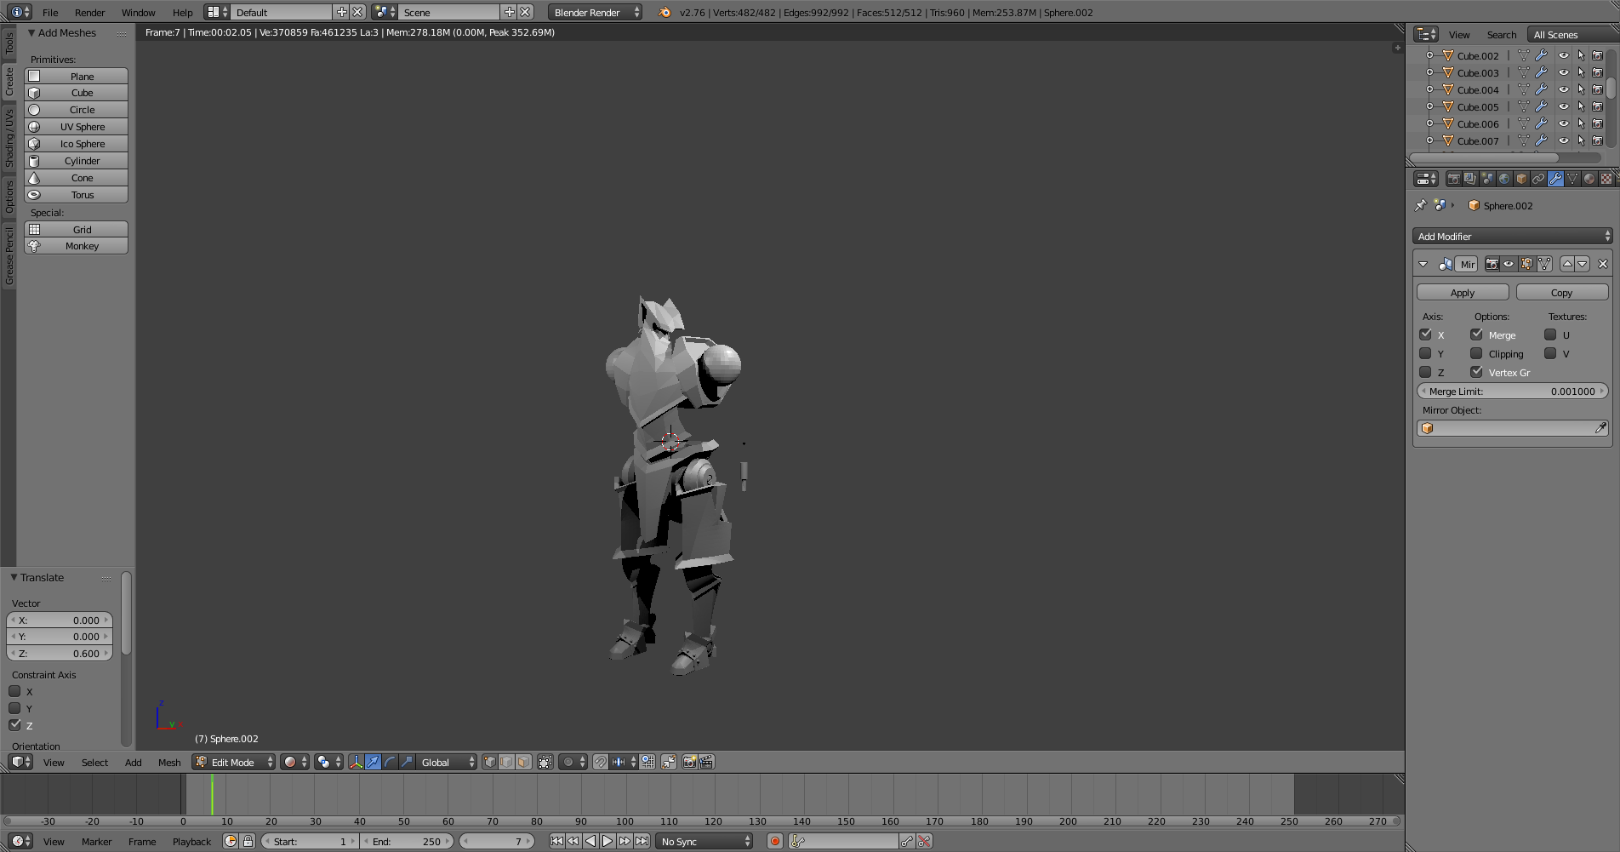The width and height of the screenshot is (1620, 852).
Task: Switch to the Shading / UVs tab
Action: (x=9, y=137)
